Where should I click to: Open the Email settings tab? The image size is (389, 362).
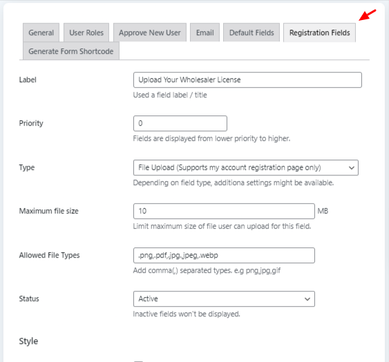tap(205, 32)
